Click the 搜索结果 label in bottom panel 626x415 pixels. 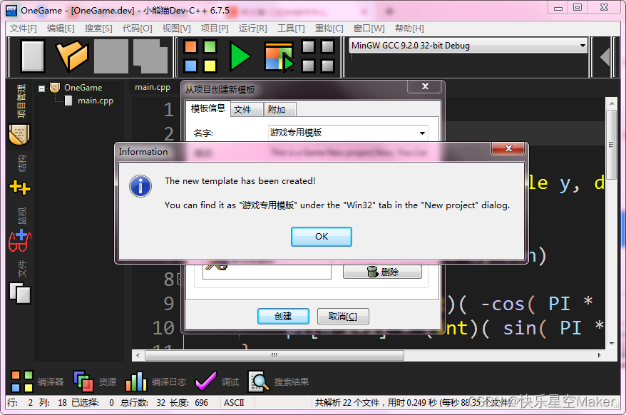(x=292, y=382)
